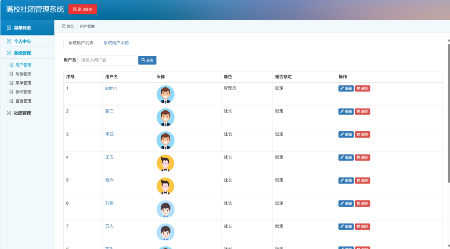Delete user 张三
450x249 pixels.
click(363, 111)
